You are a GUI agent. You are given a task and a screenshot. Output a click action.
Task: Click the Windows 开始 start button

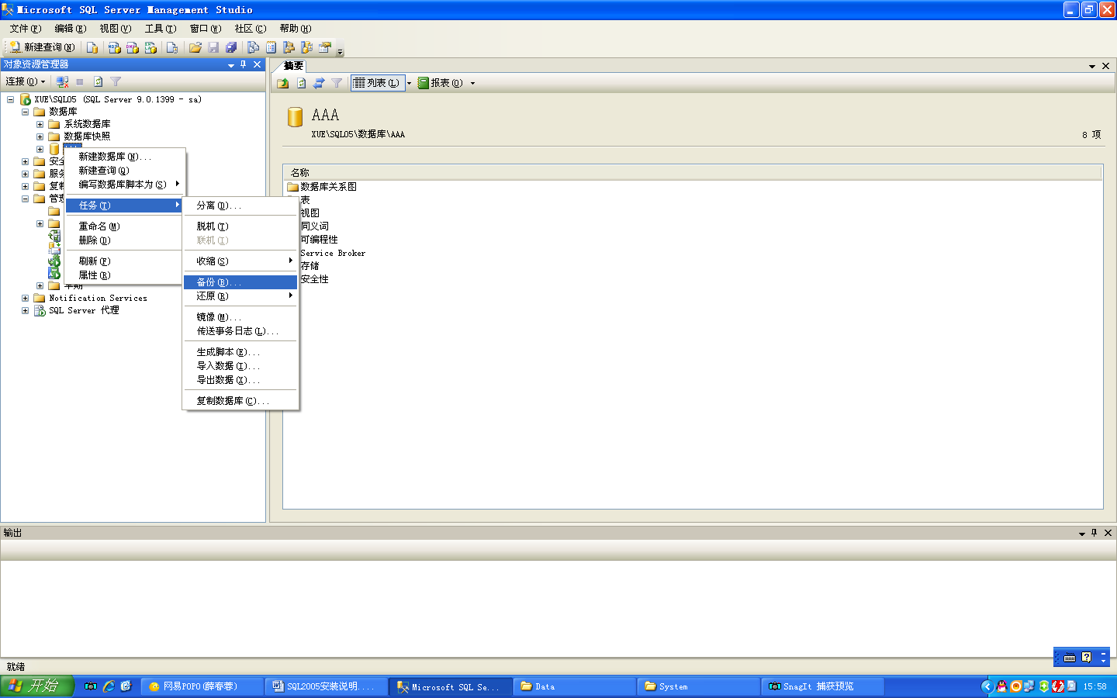click(37, 686)
